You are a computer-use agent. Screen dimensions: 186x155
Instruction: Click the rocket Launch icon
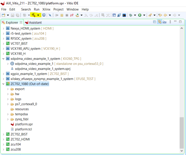[x=150, y=15]
